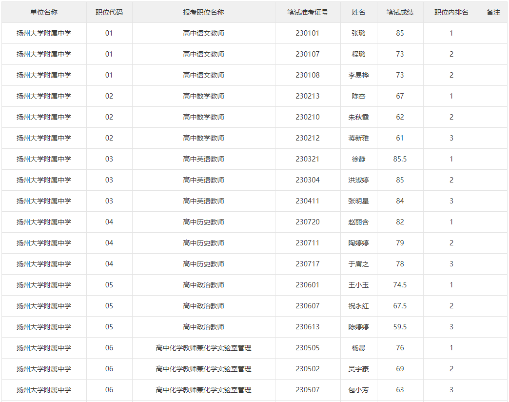Click the 职位代码 column header

[109, 12]
